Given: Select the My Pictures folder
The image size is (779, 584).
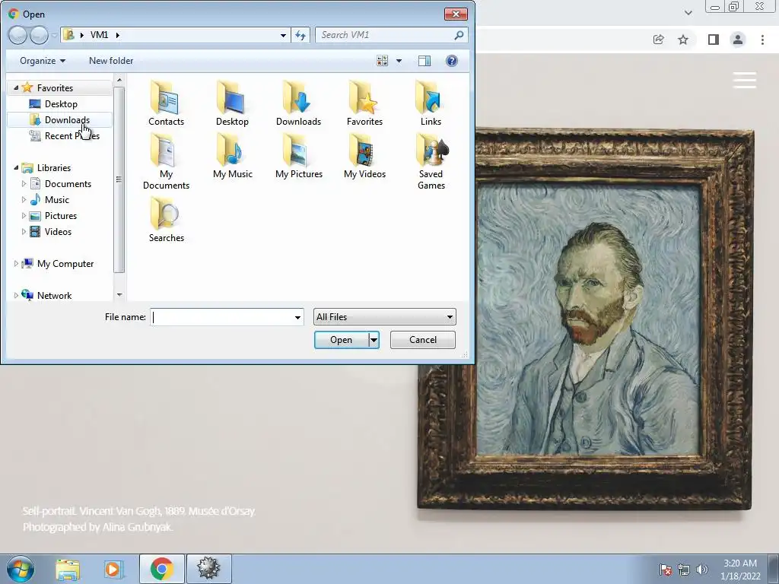Looking at the screenshot, I should pyautogui.click(x=298, y=157).
